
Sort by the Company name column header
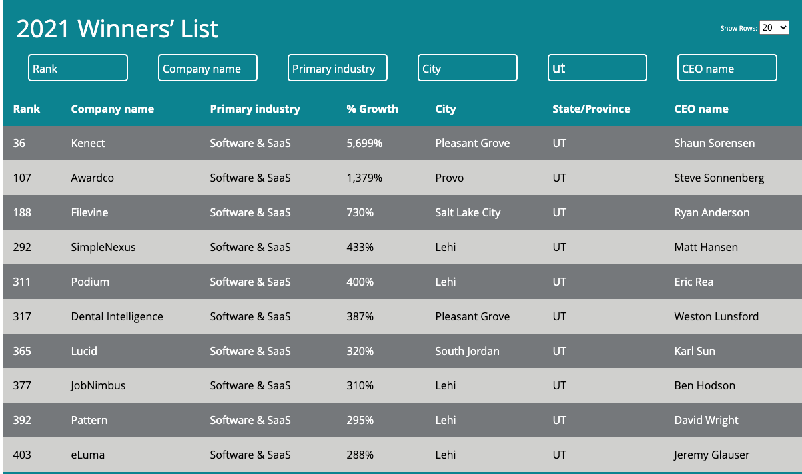click(x=113, y=109)
